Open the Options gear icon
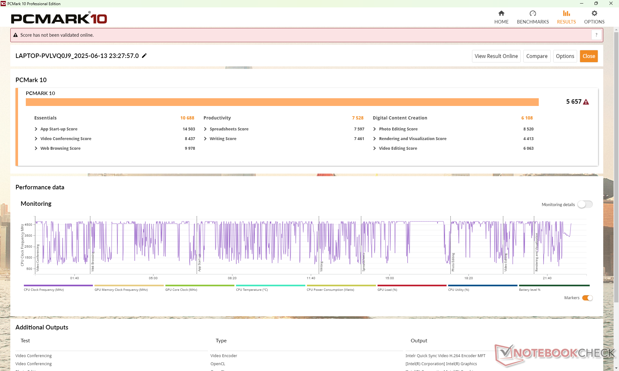619x371 pixels. coord(594,13)
